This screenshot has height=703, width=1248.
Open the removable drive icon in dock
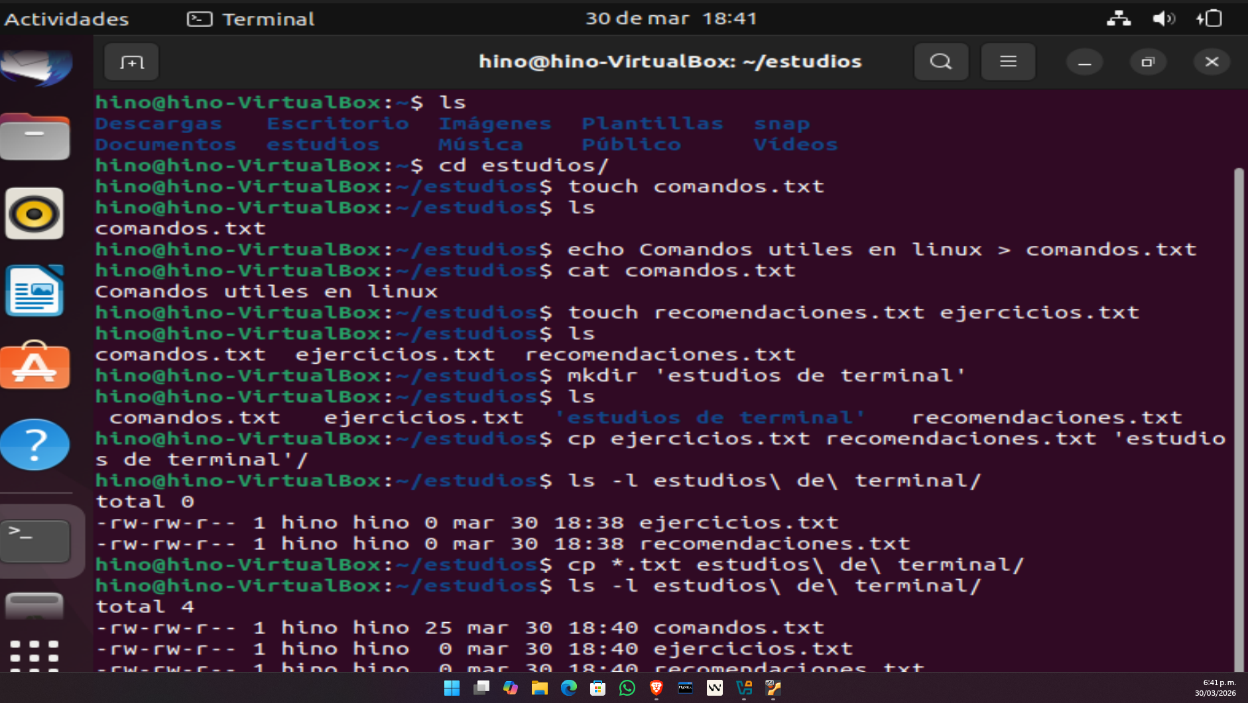click(x=34, y=606)
